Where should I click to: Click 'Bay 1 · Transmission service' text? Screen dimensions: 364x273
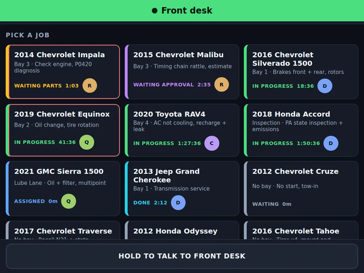coord(172,188)
